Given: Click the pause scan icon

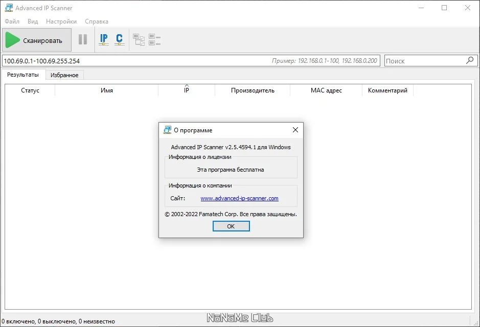Looking at the screenshot, I should 83,39.
